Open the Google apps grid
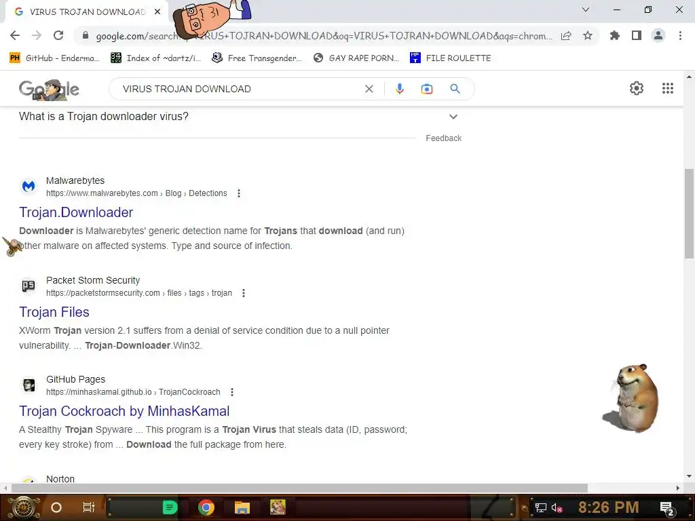695x521 pixels. 668,88
